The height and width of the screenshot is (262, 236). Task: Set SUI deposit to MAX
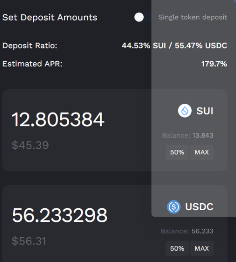click(x=202, y=152)
